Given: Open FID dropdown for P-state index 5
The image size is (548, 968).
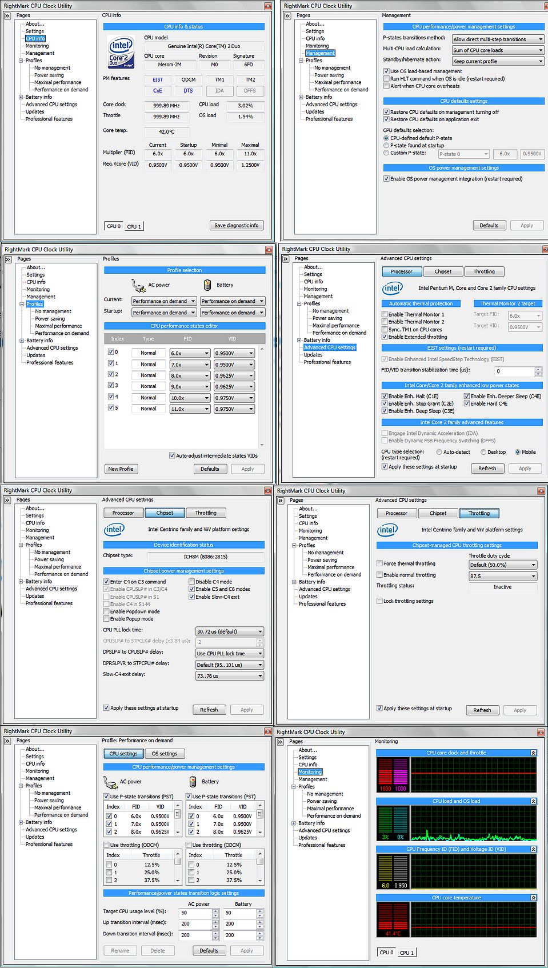Looking at the screenshot, I should click(190, 409).
